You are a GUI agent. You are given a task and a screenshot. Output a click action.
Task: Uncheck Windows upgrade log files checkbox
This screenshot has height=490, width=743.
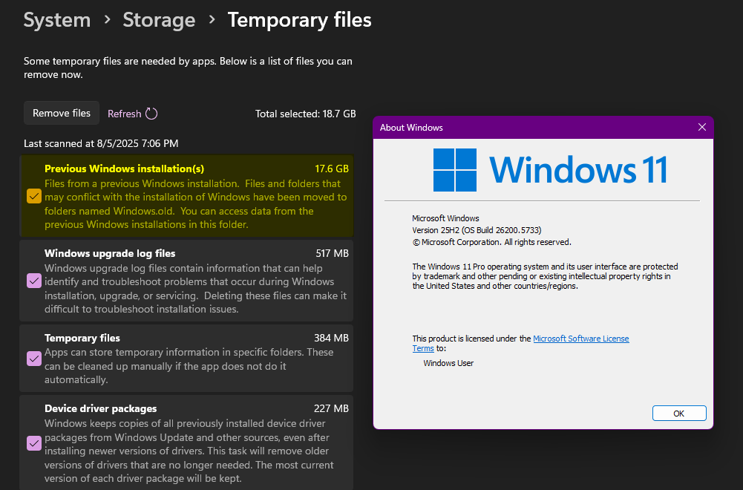point(34,281)
